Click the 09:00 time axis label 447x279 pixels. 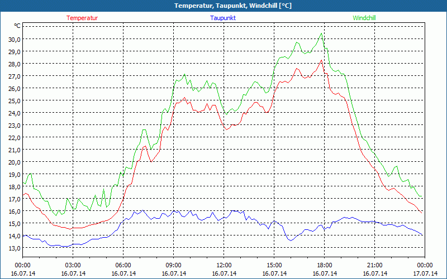coord(174,266)
